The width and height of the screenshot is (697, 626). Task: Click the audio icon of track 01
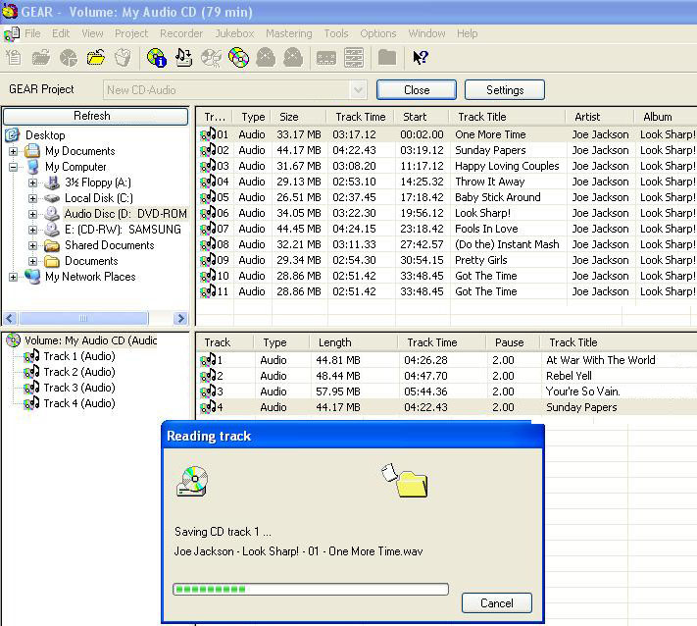point(207,134)
